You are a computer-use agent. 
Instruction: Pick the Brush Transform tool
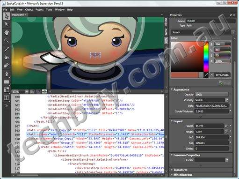tap(7, 65)
